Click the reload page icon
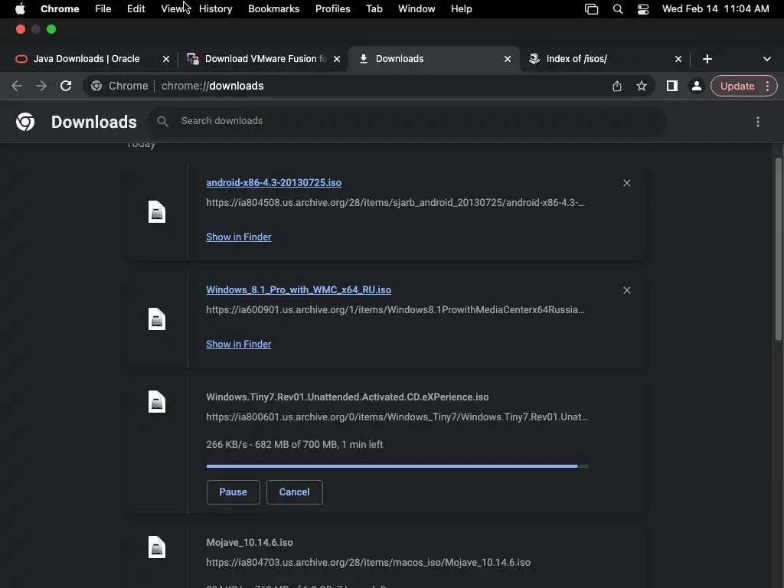Image resolution: width=784 pixels, height=588 pixels. click(66, 86)
